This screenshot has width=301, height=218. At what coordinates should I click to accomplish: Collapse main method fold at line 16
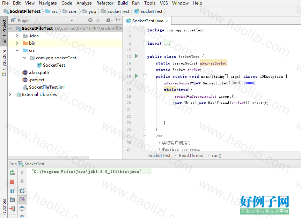[145, 76]
